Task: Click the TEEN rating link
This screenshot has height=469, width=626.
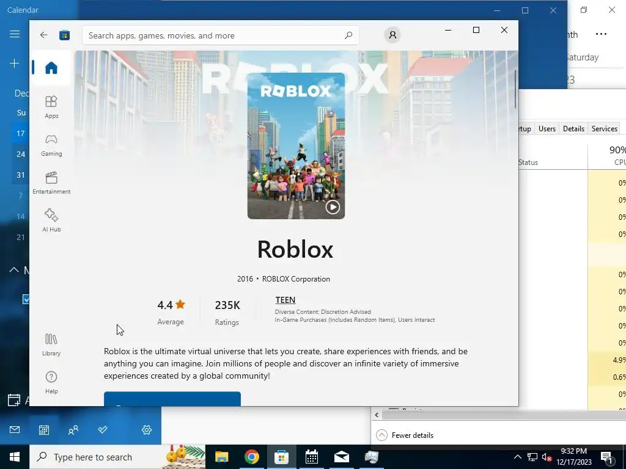Action: (285, 300)
